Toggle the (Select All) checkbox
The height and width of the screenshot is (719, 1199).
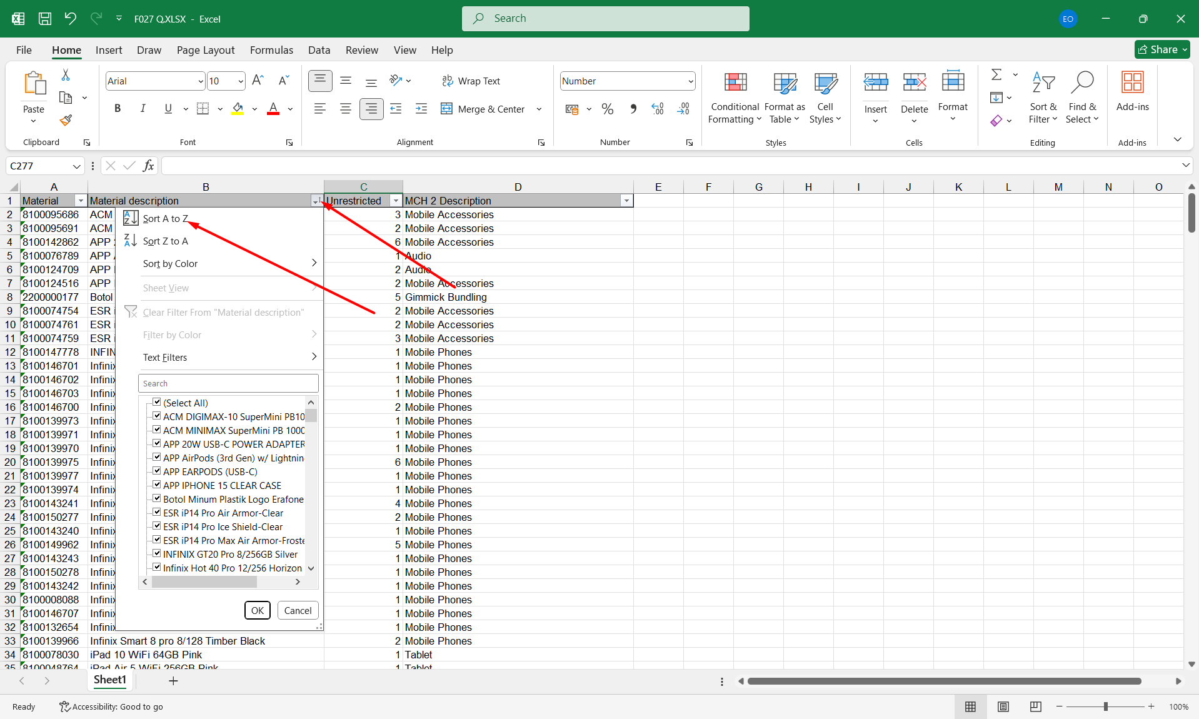point(158,403)
